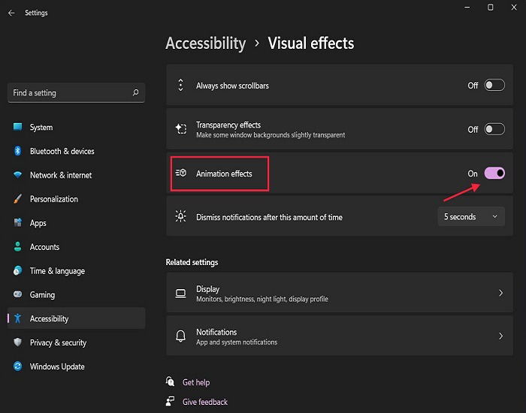
Task: Click the Bluetooth & devices icon
Action: point(18,151)
